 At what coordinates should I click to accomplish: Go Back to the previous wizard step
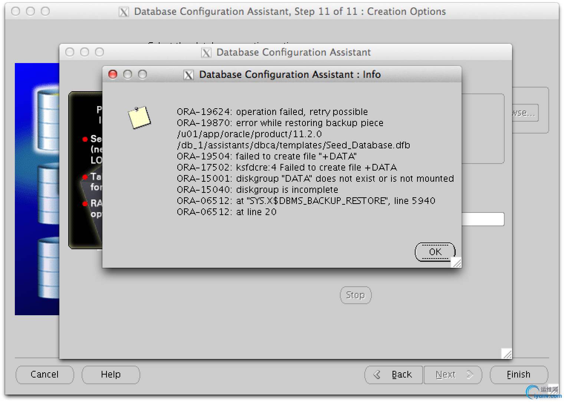394,375
